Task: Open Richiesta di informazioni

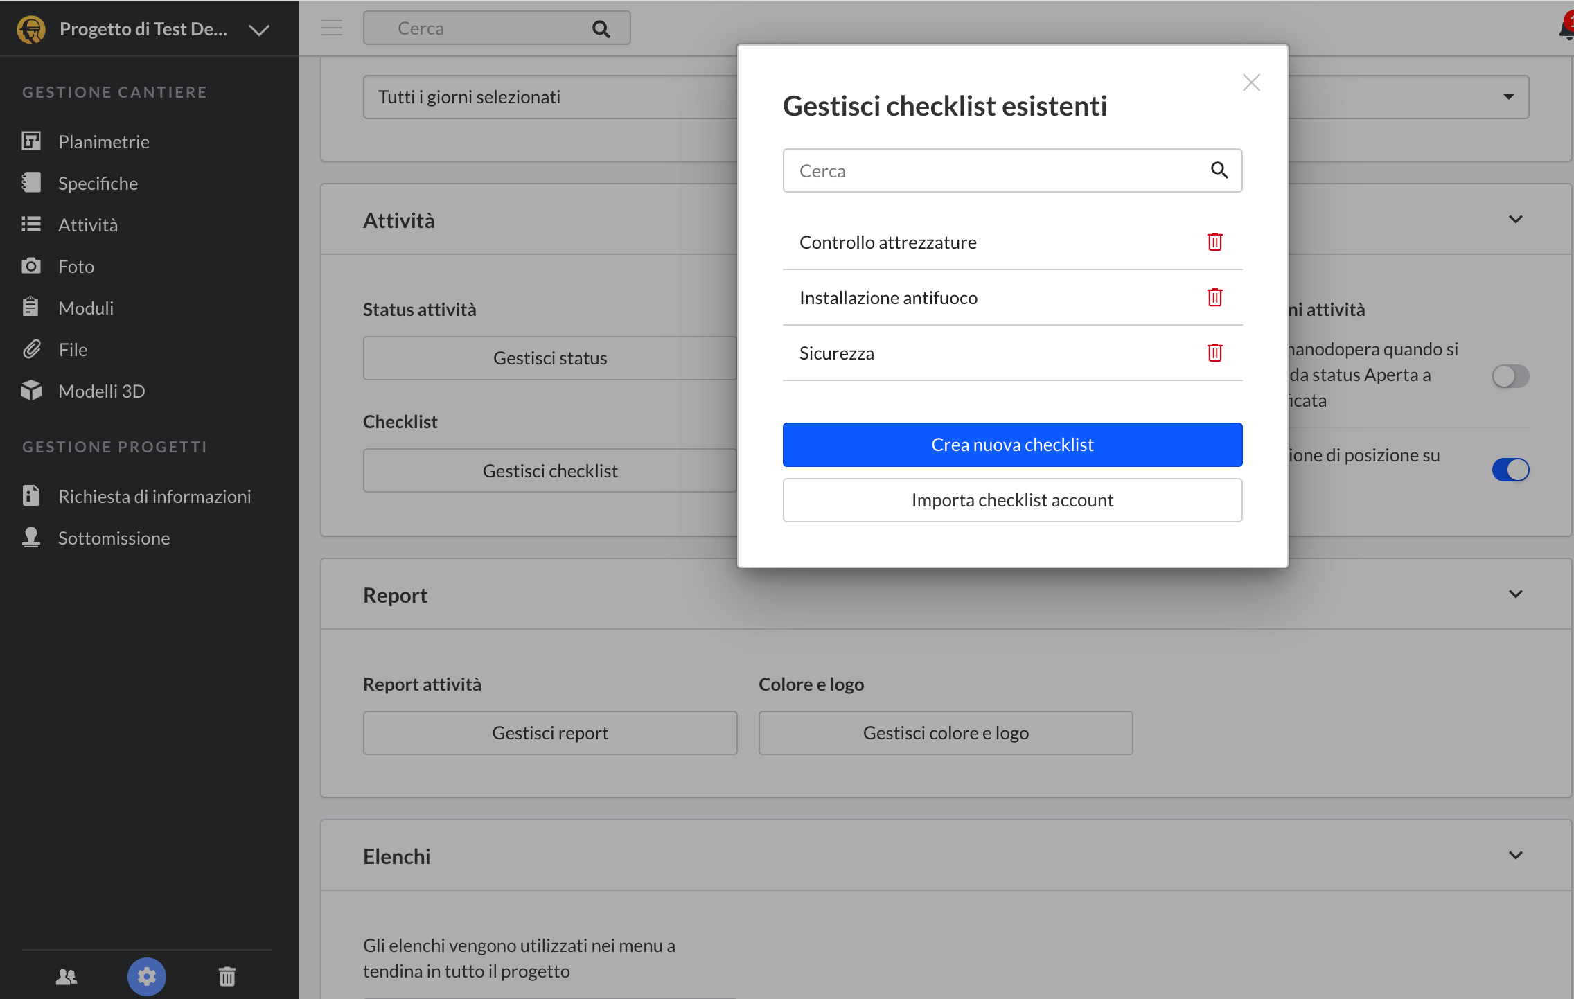Action: pyautogui.click(x=154, y=497)
